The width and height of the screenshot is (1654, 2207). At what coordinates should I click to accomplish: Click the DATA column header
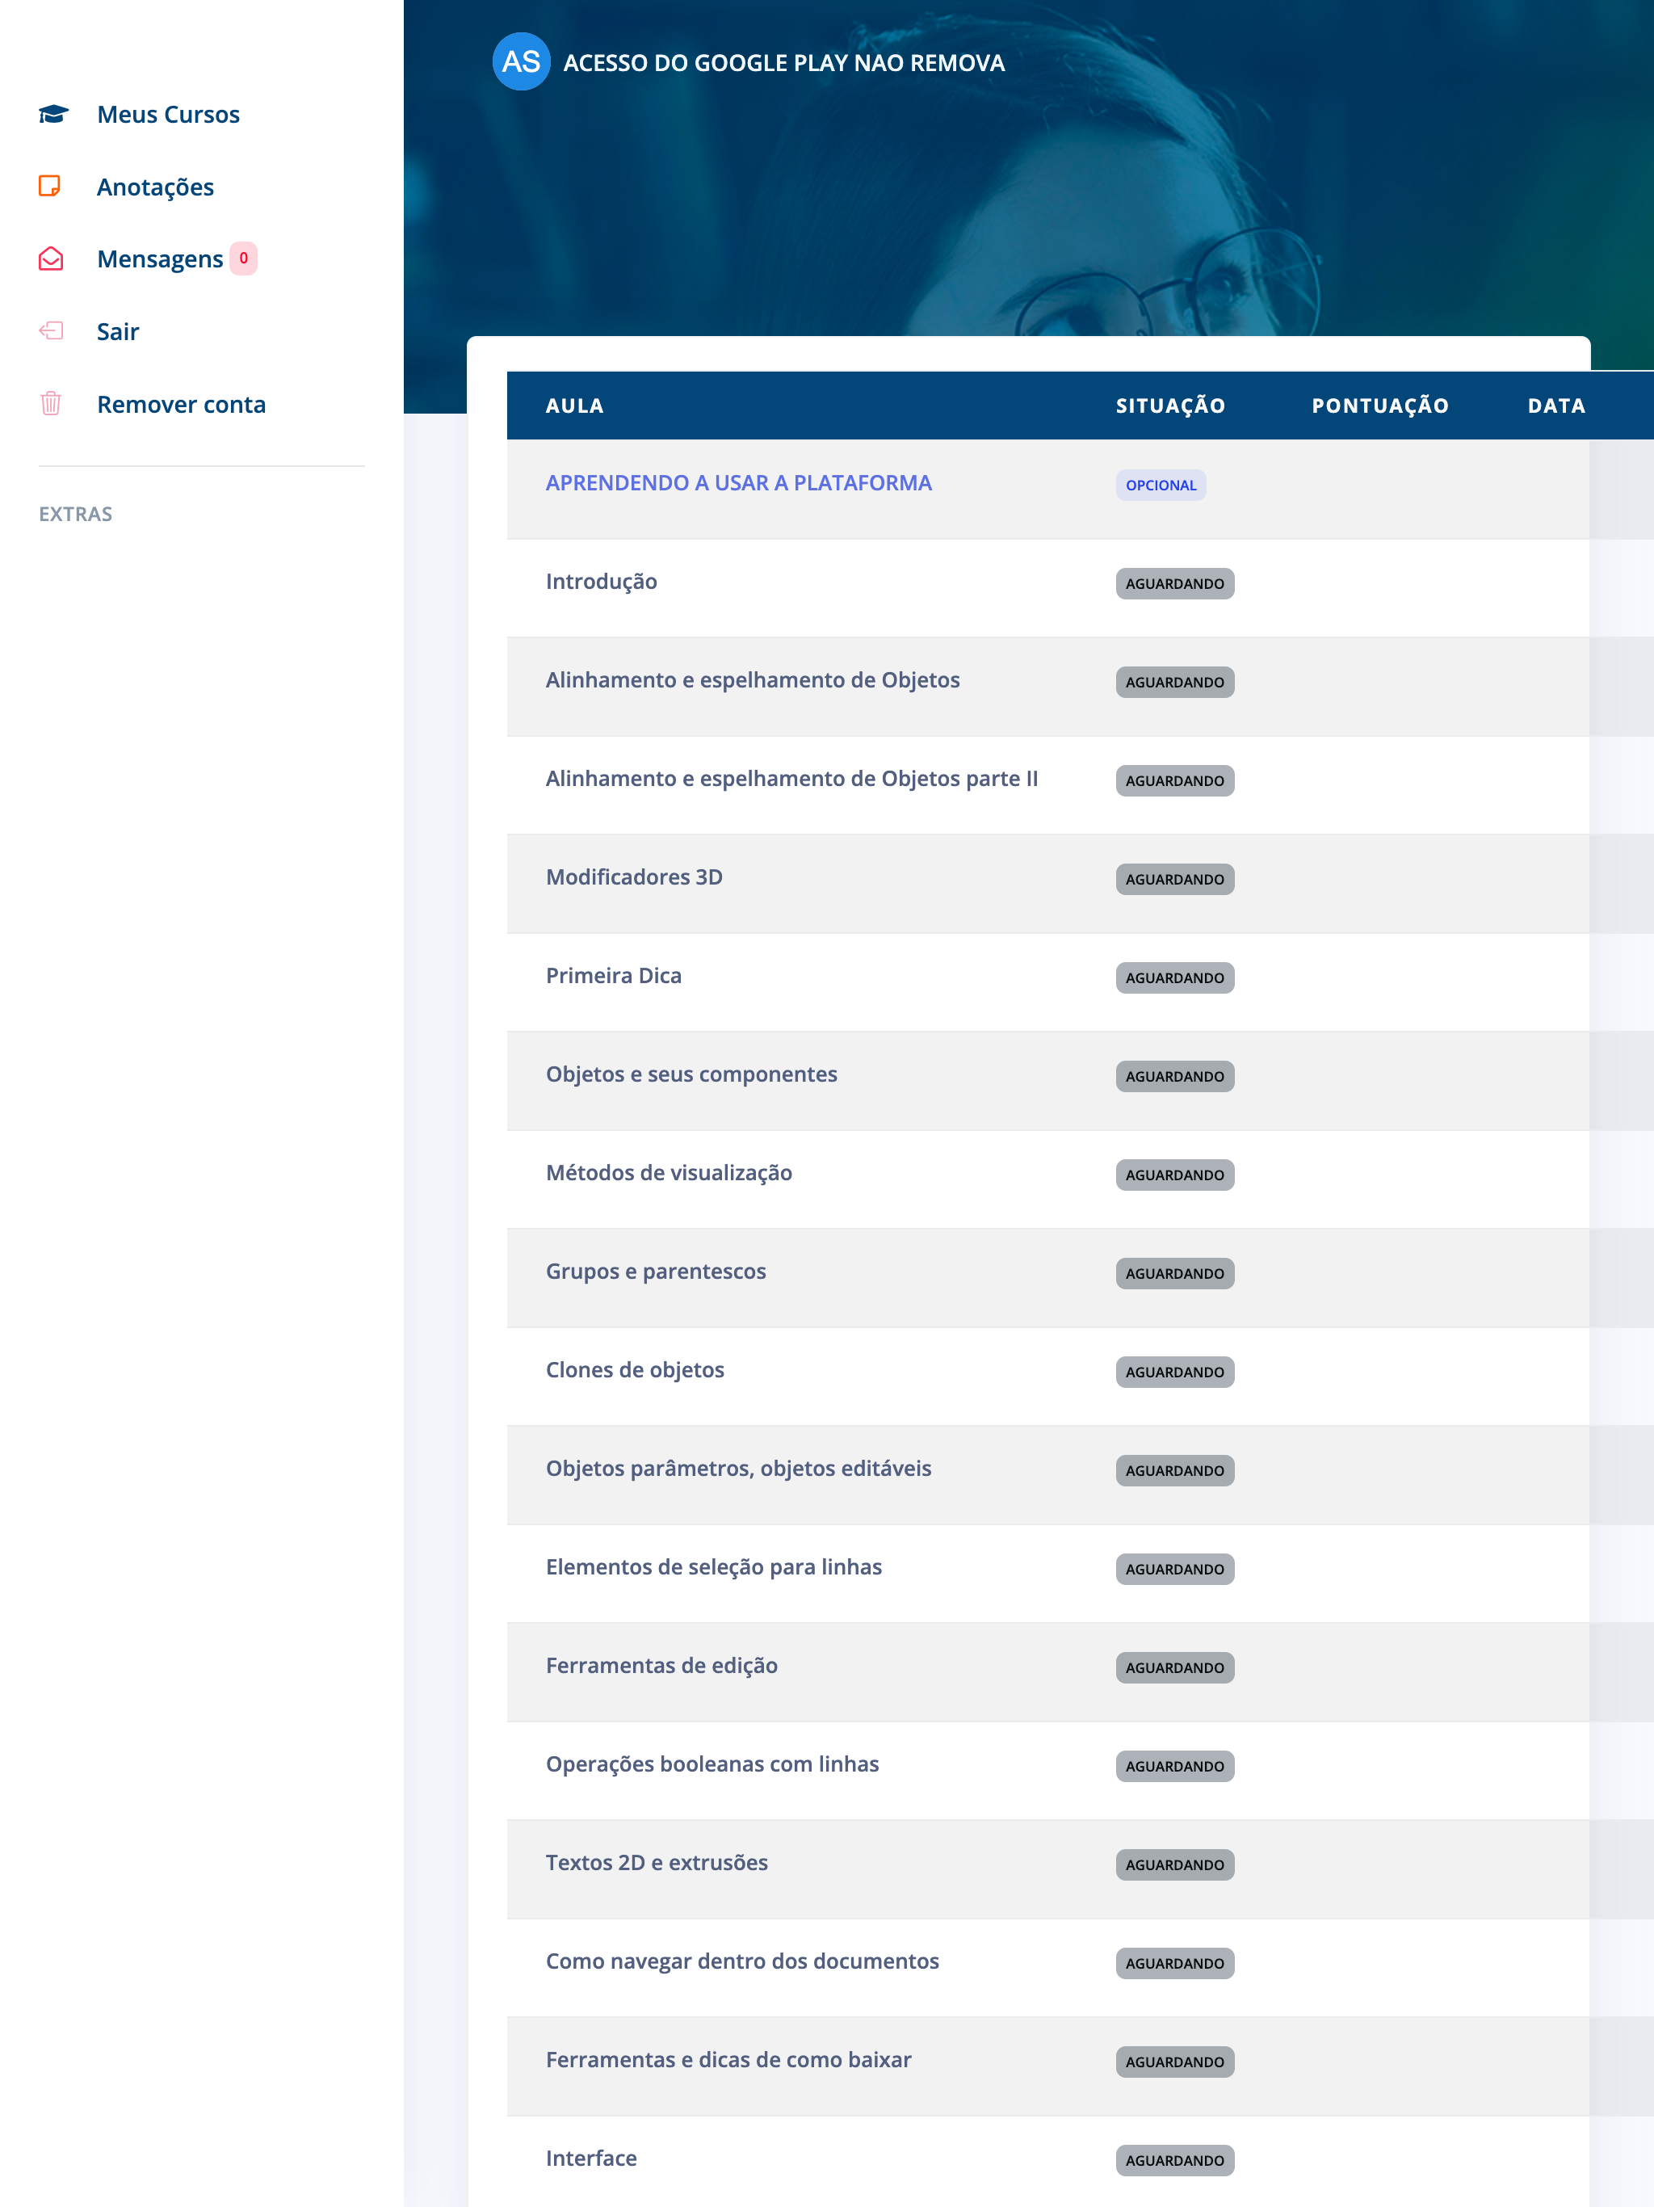point(1556,406)
